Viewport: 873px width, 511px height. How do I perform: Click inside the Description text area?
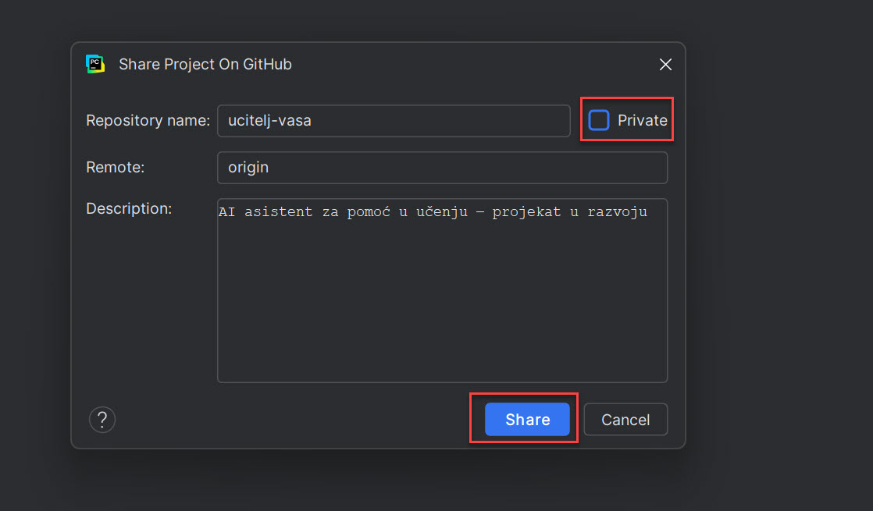442,289
